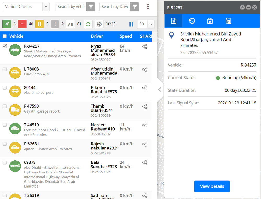
Task: Click the yellow idle vehicles filter icon
Action: coord(39,24)
